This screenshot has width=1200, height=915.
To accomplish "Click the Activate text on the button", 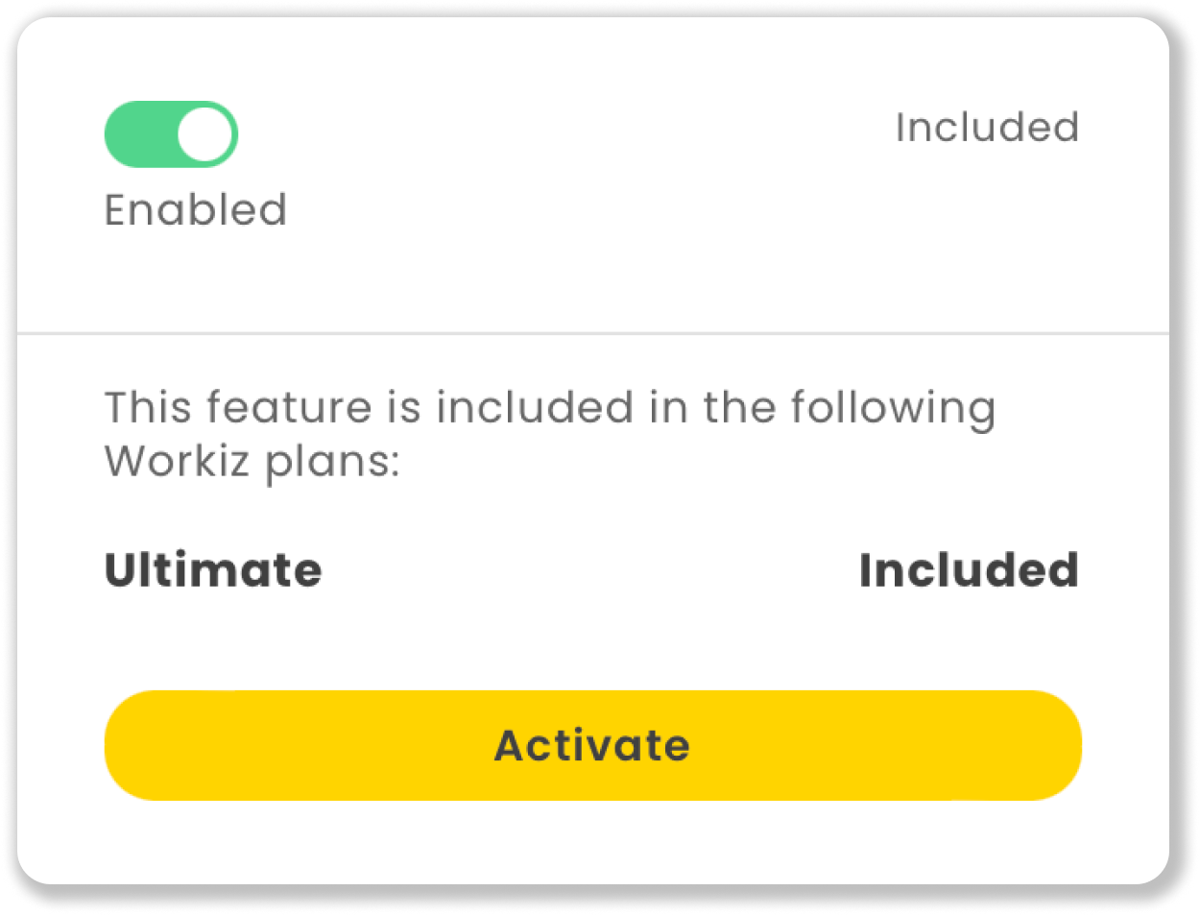I will pos(592,746).
